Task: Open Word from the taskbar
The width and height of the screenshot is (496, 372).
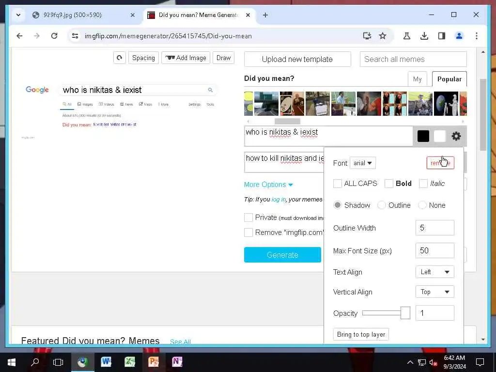Action: point(106,362)
